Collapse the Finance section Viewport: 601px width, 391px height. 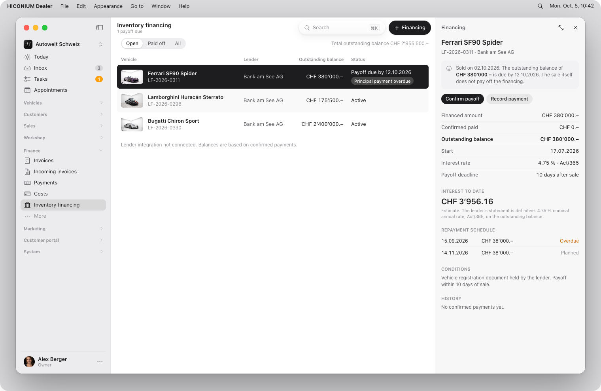pyautogui.click(x=63, y=151)
